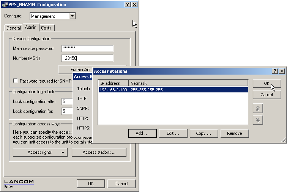
Task: Click the move down arrow button
Action: coord(258,120)
